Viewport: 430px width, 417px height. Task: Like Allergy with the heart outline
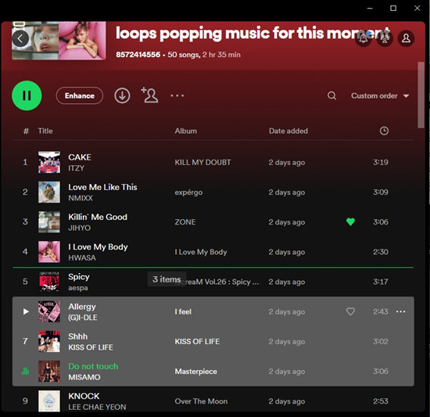point(350,311)
